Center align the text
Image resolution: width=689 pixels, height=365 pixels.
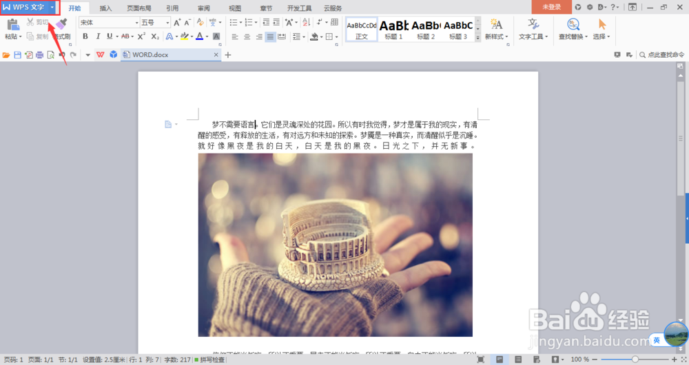coord(247,37)
